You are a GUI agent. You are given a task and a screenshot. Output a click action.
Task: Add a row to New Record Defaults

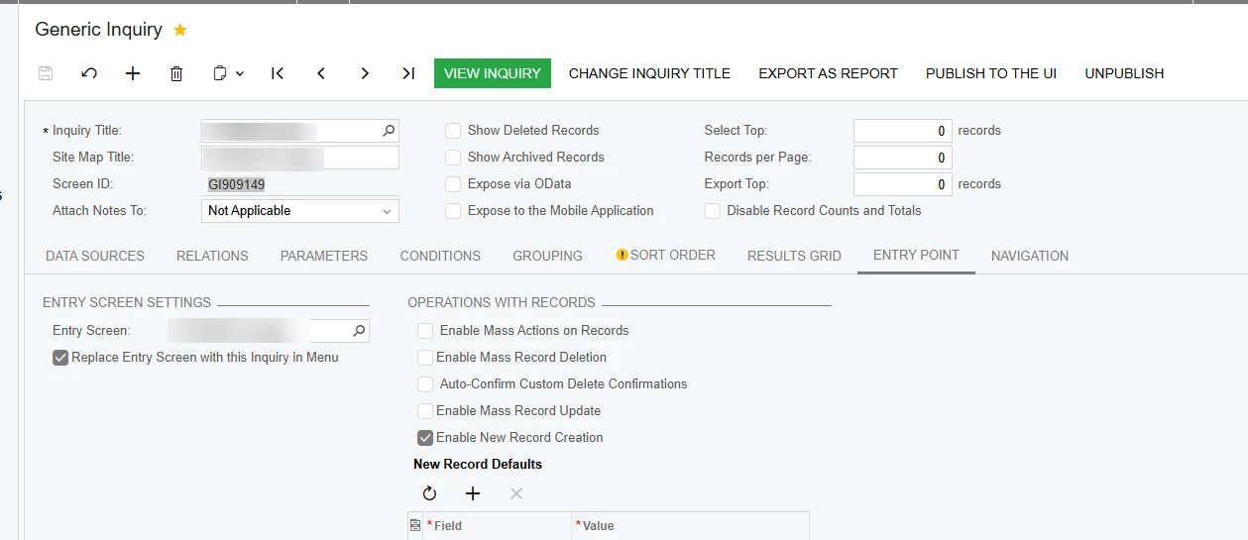pos(473,493)
